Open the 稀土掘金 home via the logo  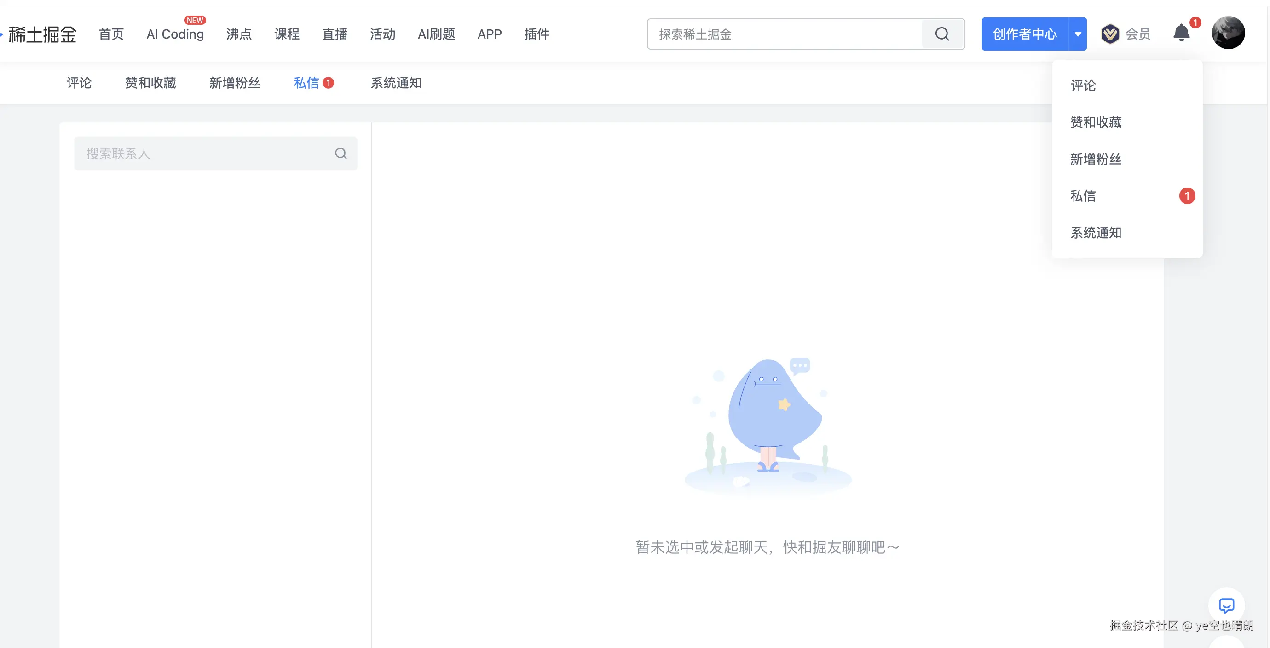[x=42, y=34]
